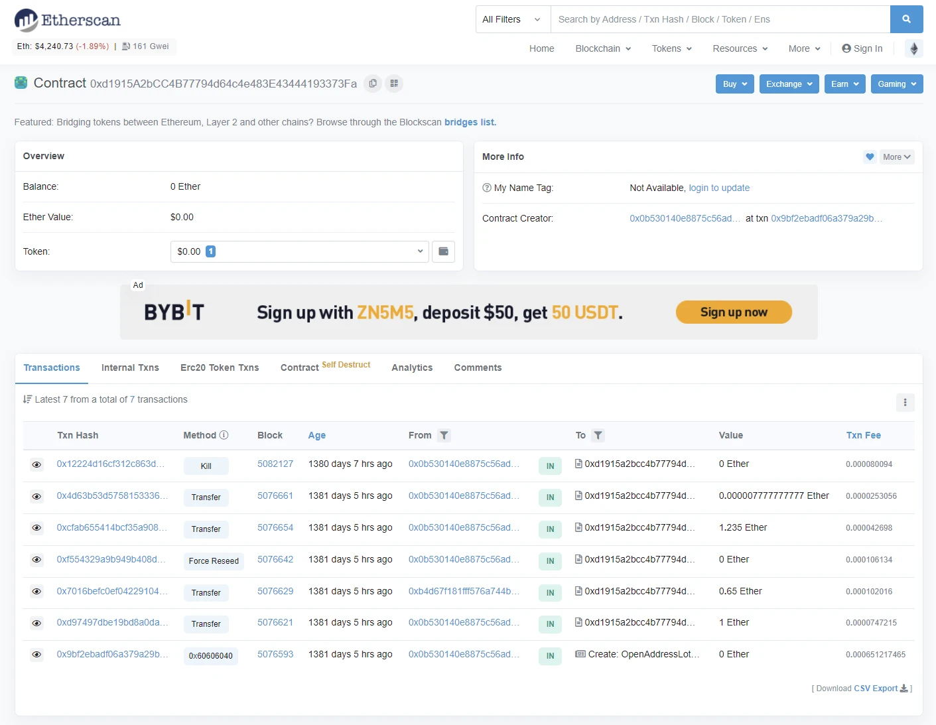Open block 5082127

tap(275, 464)
